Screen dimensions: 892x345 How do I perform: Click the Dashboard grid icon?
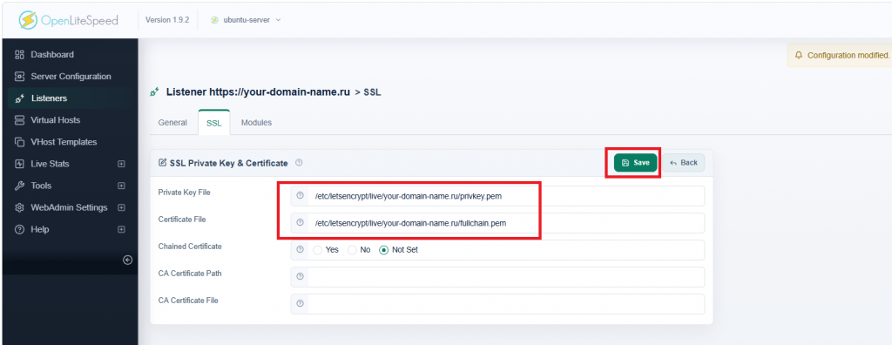click(x=19, y=55)
